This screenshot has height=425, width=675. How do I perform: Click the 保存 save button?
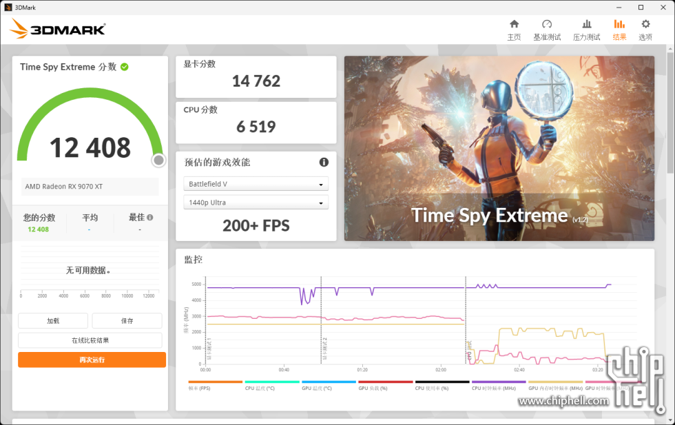(x=127, y=321)
